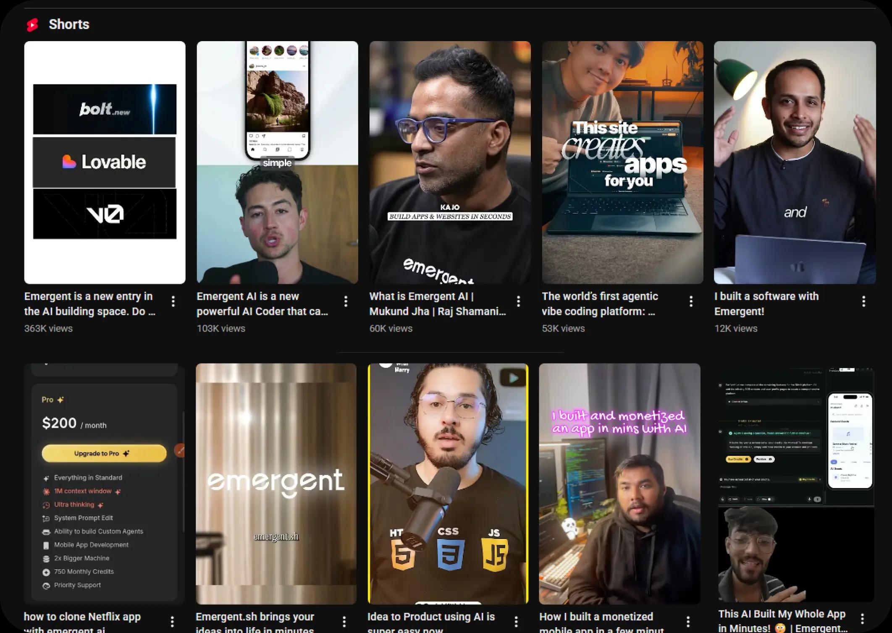The height and width of the screenshot is (633, 892).
Task: Open menu for 'What is Emergent AI' short
Action: (518, 301)
